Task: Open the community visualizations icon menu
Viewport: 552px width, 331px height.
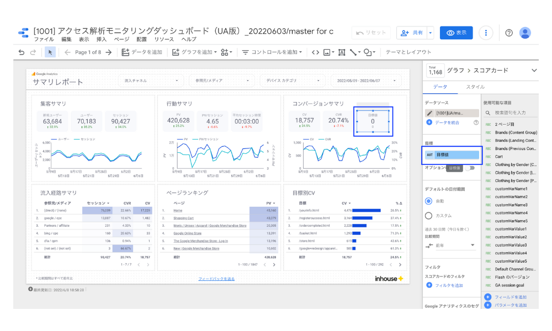Action: point(226,52)
